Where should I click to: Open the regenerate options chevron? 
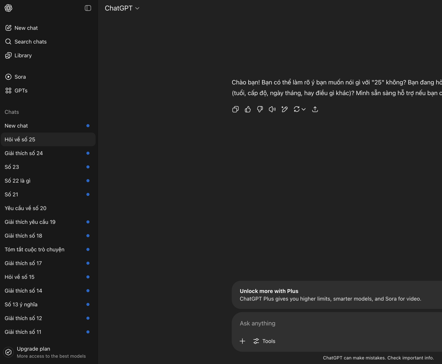coord(304,109)
